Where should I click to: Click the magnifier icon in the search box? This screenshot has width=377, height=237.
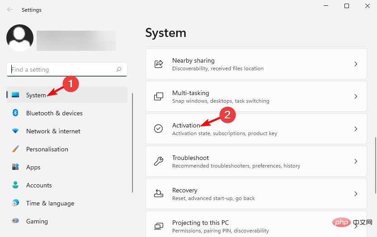pos(119,69)
